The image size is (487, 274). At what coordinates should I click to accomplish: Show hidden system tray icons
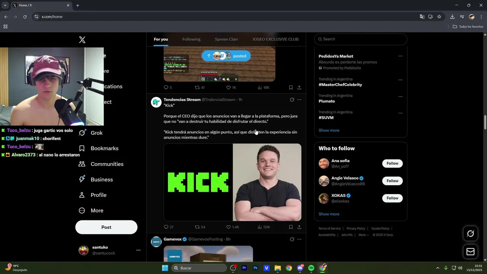(438, 268)
